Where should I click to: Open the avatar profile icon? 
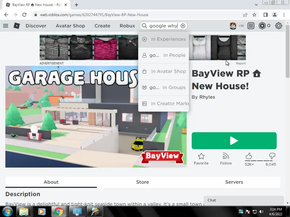tap(233, 26)
